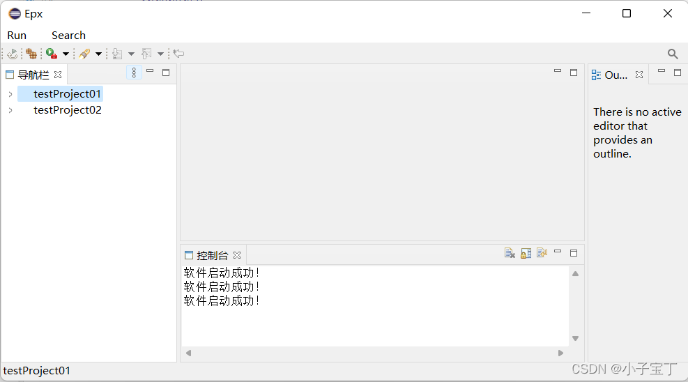Close the 导航栏 view tab
This screenshot has width=688, height=382.
coord(58,75)
